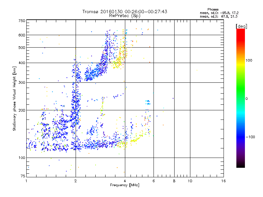Click the colorbar tick label '0'
The height and width of the screenshot is (197, 263).
tap(247, 99)
